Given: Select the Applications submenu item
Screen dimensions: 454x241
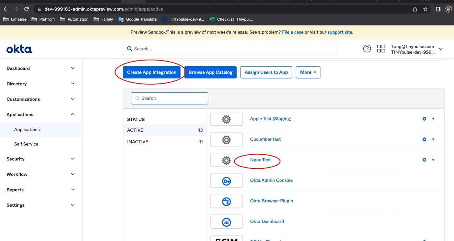Looking at the screenshot, I should click(x=41, y=130).
